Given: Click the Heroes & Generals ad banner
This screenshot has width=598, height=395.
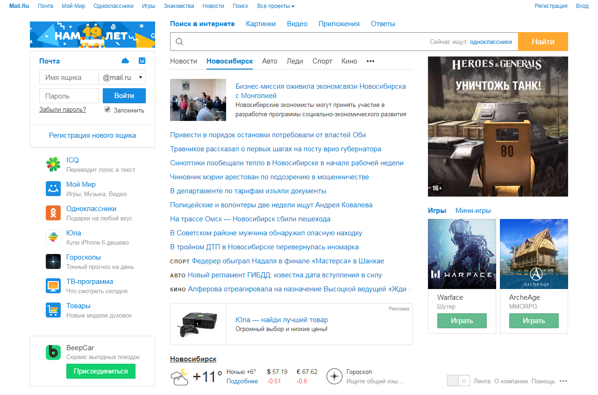Looking at the screenshot, I should [498, 127].
